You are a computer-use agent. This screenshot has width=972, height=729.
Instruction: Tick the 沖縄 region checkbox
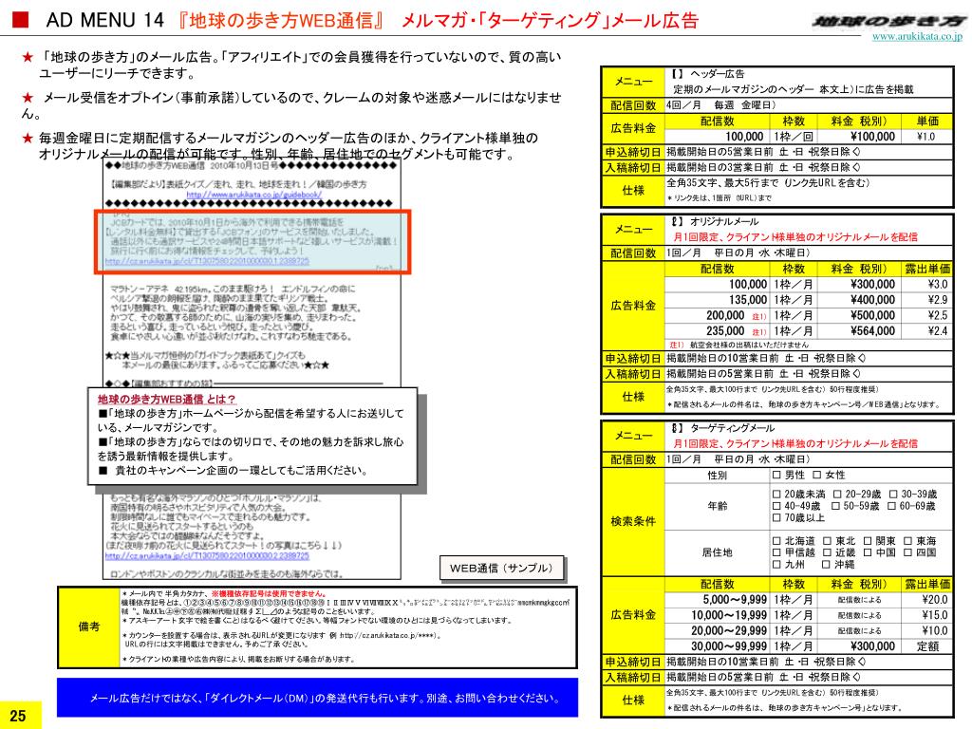point(826,564)
